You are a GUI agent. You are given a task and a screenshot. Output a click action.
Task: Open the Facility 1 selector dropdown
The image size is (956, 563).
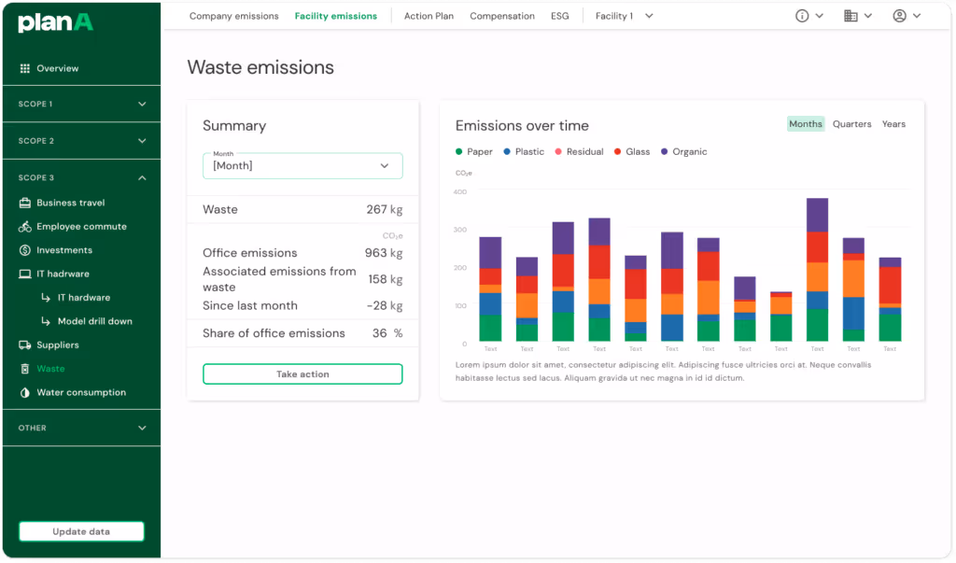click(x=625, y=16)
